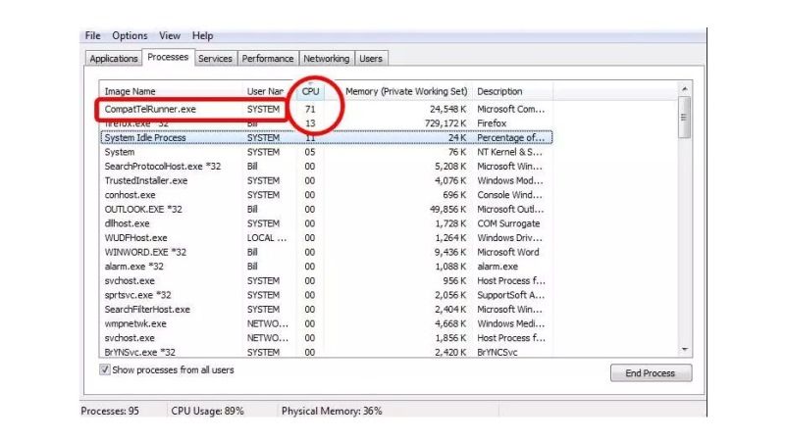The width and height of the screenshot is (785, 441).
Task: Click the SupportSoft A... description cell
Action: pos(510,295)
